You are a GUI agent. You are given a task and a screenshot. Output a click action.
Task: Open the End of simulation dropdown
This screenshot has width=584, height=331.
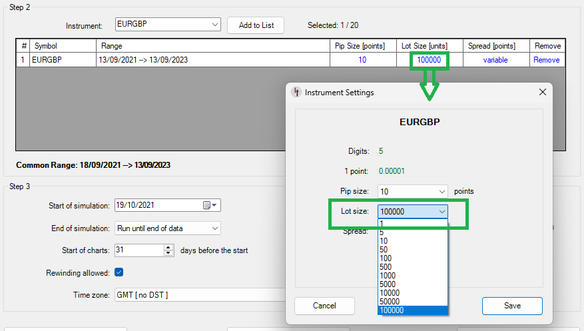click(214, 228)
